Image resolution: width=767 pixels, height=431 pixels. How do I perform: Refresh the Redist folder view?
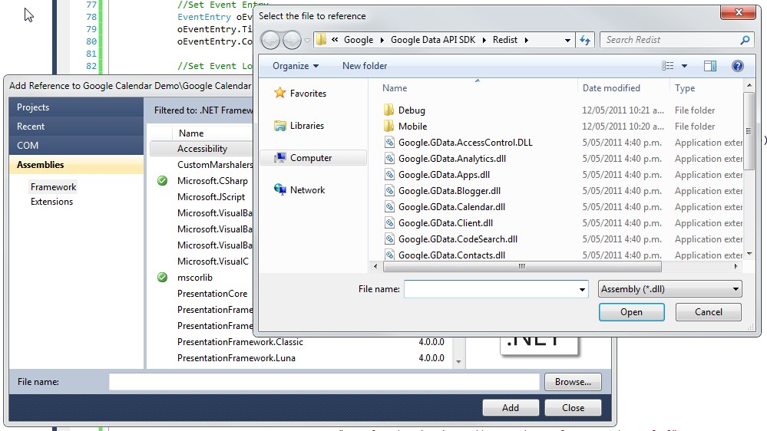pos(585,40)
